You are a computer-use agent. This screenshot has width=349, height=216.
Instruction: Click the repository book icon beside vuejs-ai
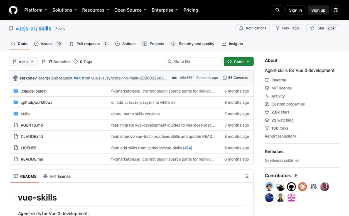coord(11,29)
